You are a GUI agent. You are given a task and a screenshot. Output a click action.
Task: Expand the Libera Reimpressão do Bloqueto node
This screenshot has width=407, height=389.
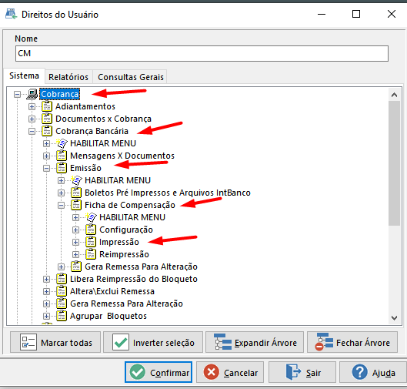coord(46,279)
